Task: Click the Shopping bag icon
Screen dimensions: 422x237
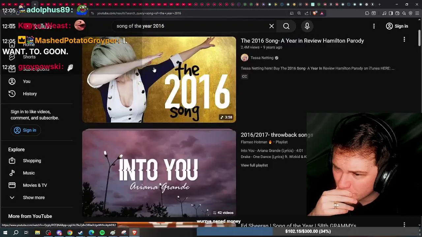Action: (12, 161)
